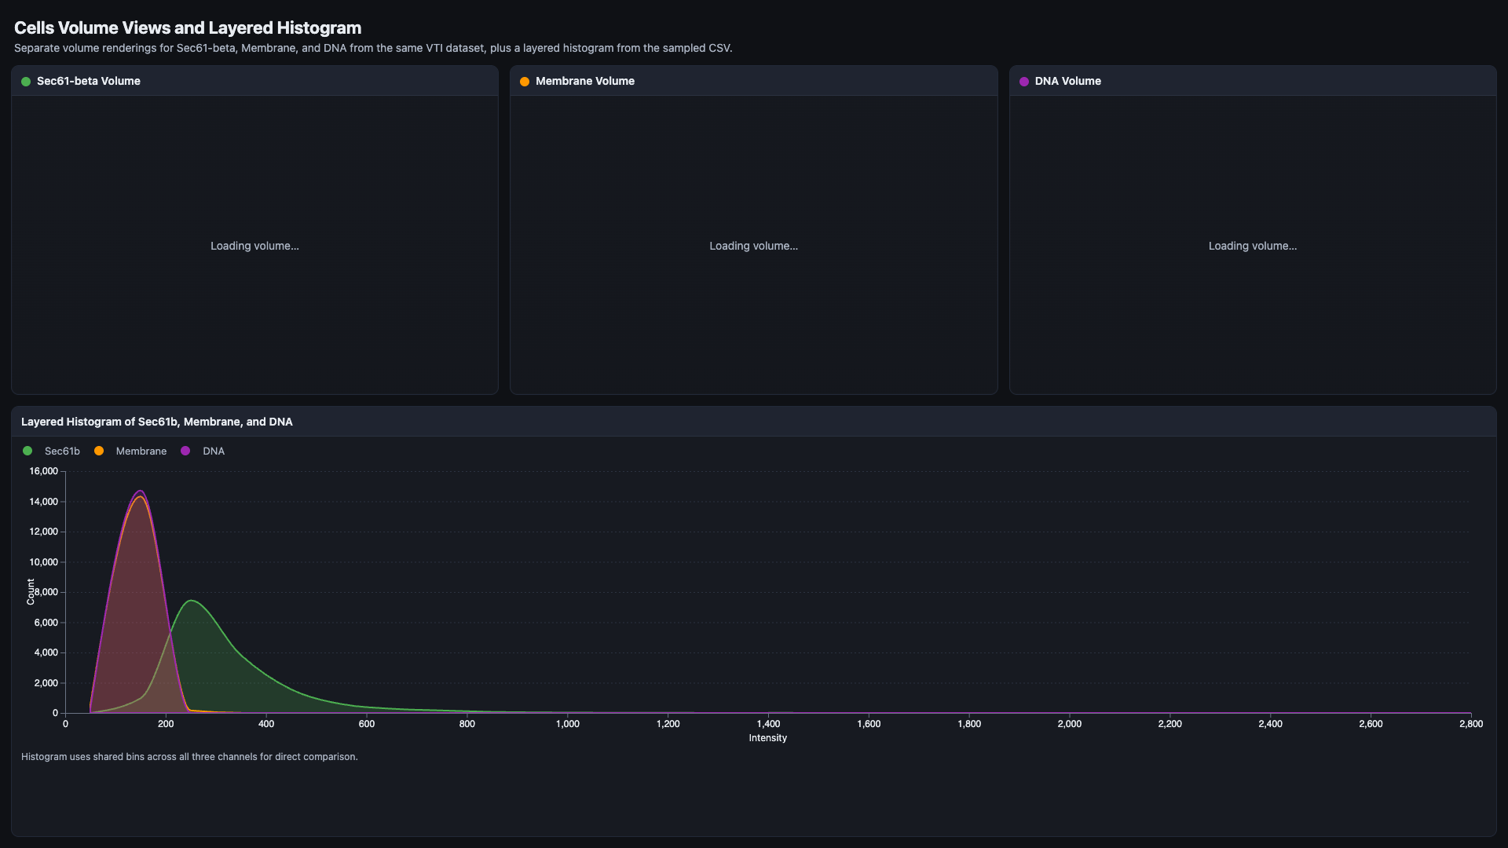Click the page heading Cells Volume Views
This screenshot has height=848, width=1508.
(x=188, y=27)
